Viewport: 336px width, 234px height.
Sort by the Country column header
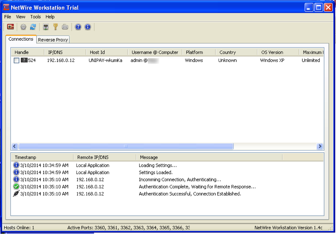[237, 52]
